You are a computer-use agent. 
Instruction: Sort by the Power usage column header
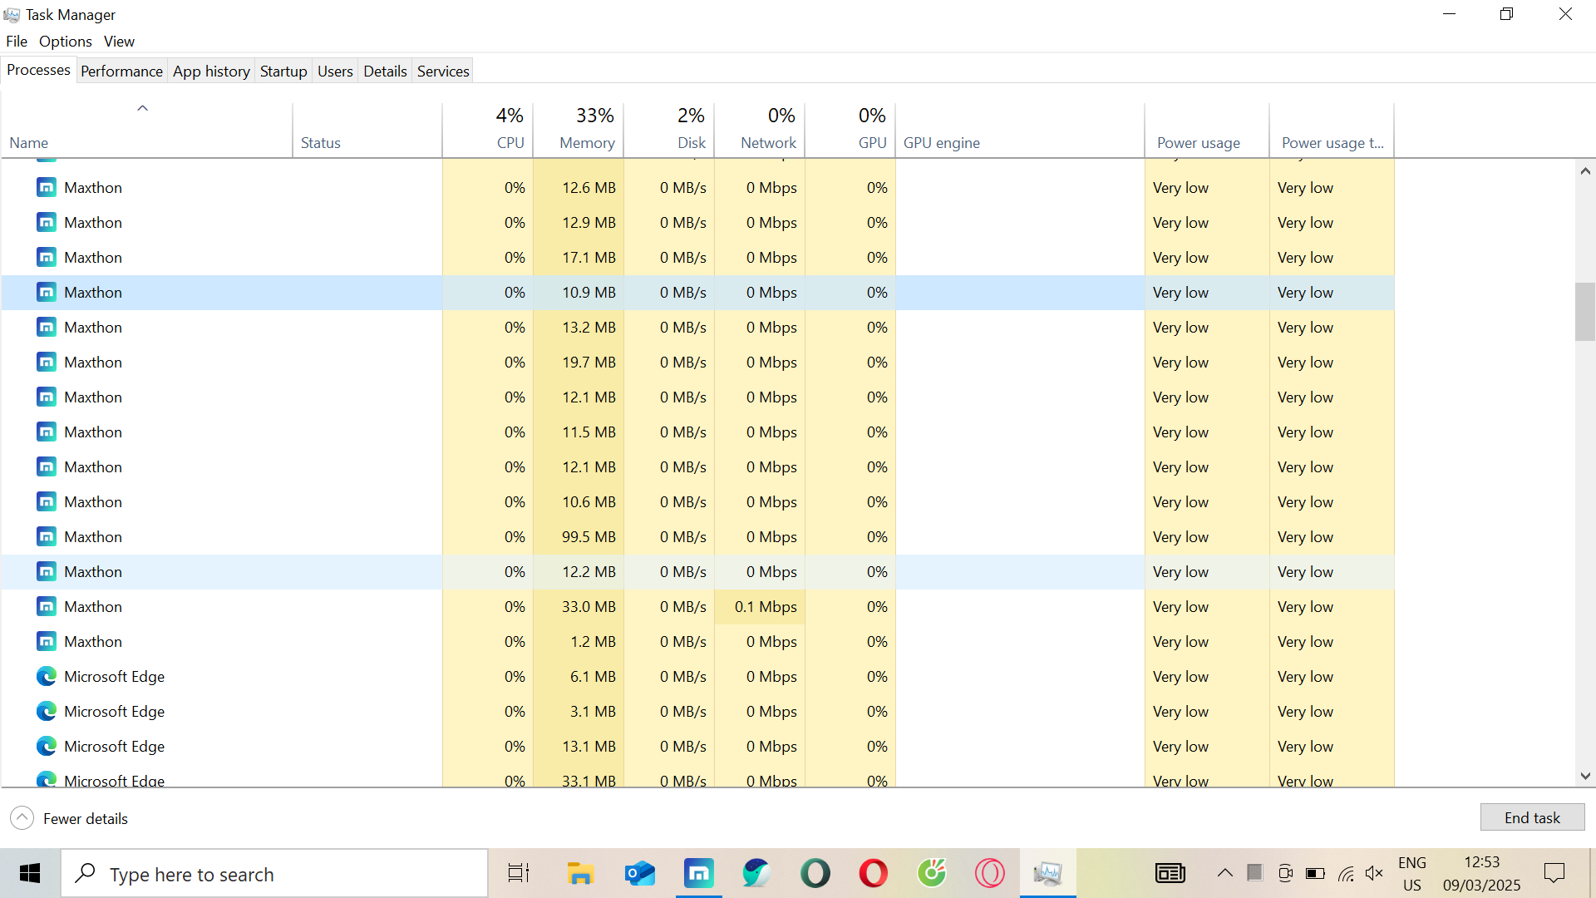point(1207,130)
